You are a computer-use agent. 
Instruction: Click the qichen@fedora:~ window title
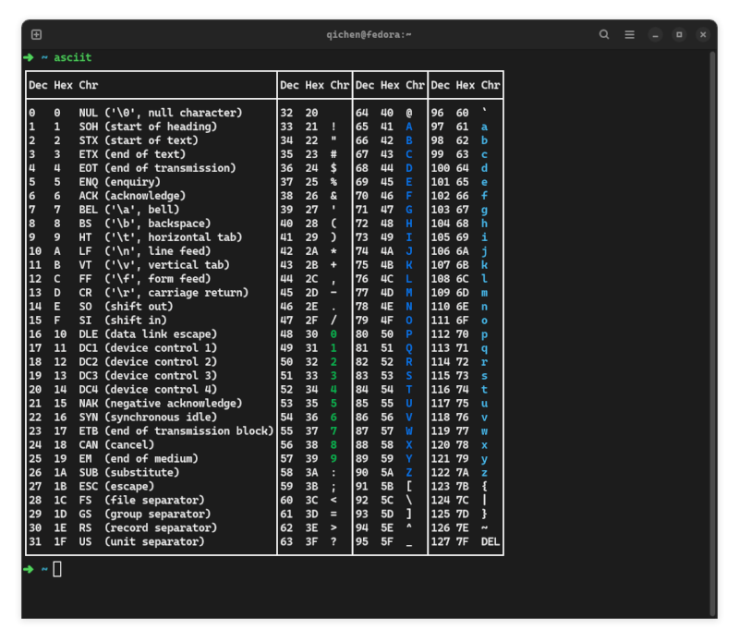pyautogui.click(x=369, y=34)
